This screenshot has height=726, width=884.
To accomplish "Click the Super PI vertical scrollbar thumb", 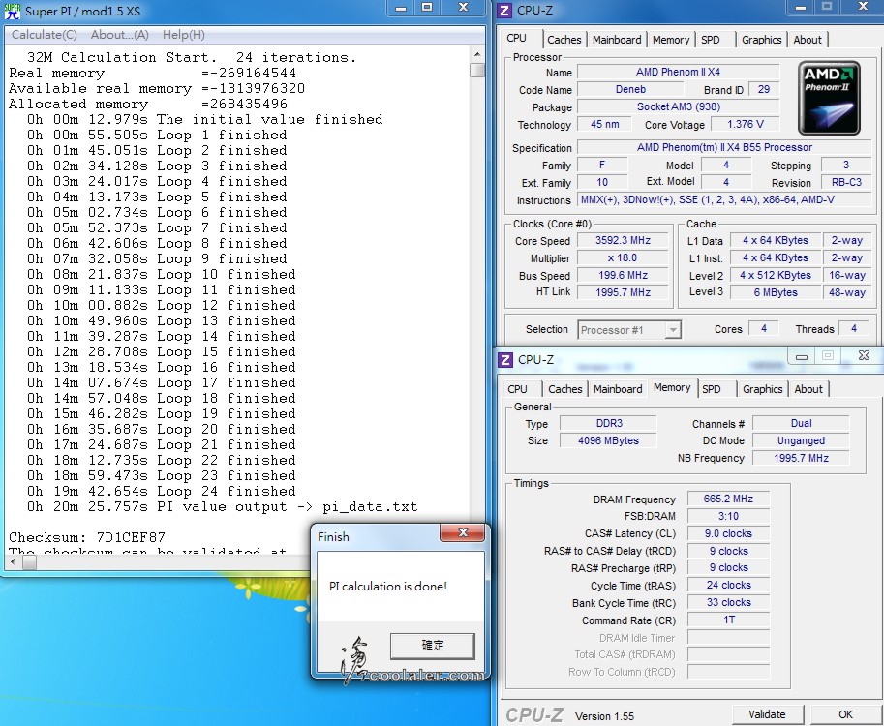I will 477,70.
